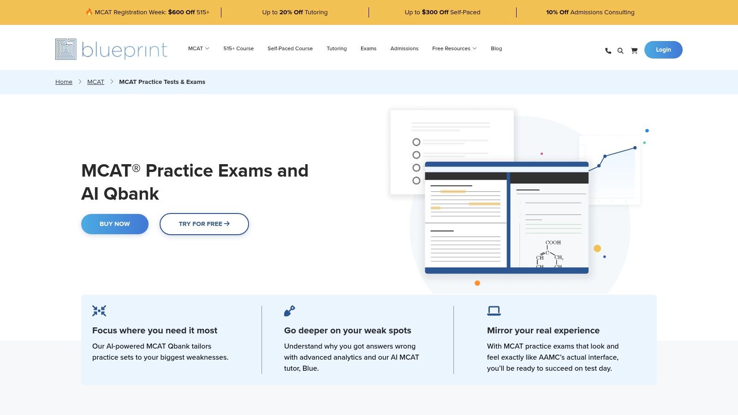Open search with the magnifier icon
The height and width of the screenshot is (415, 738).
pyautogui.click(x=620, y=51)
